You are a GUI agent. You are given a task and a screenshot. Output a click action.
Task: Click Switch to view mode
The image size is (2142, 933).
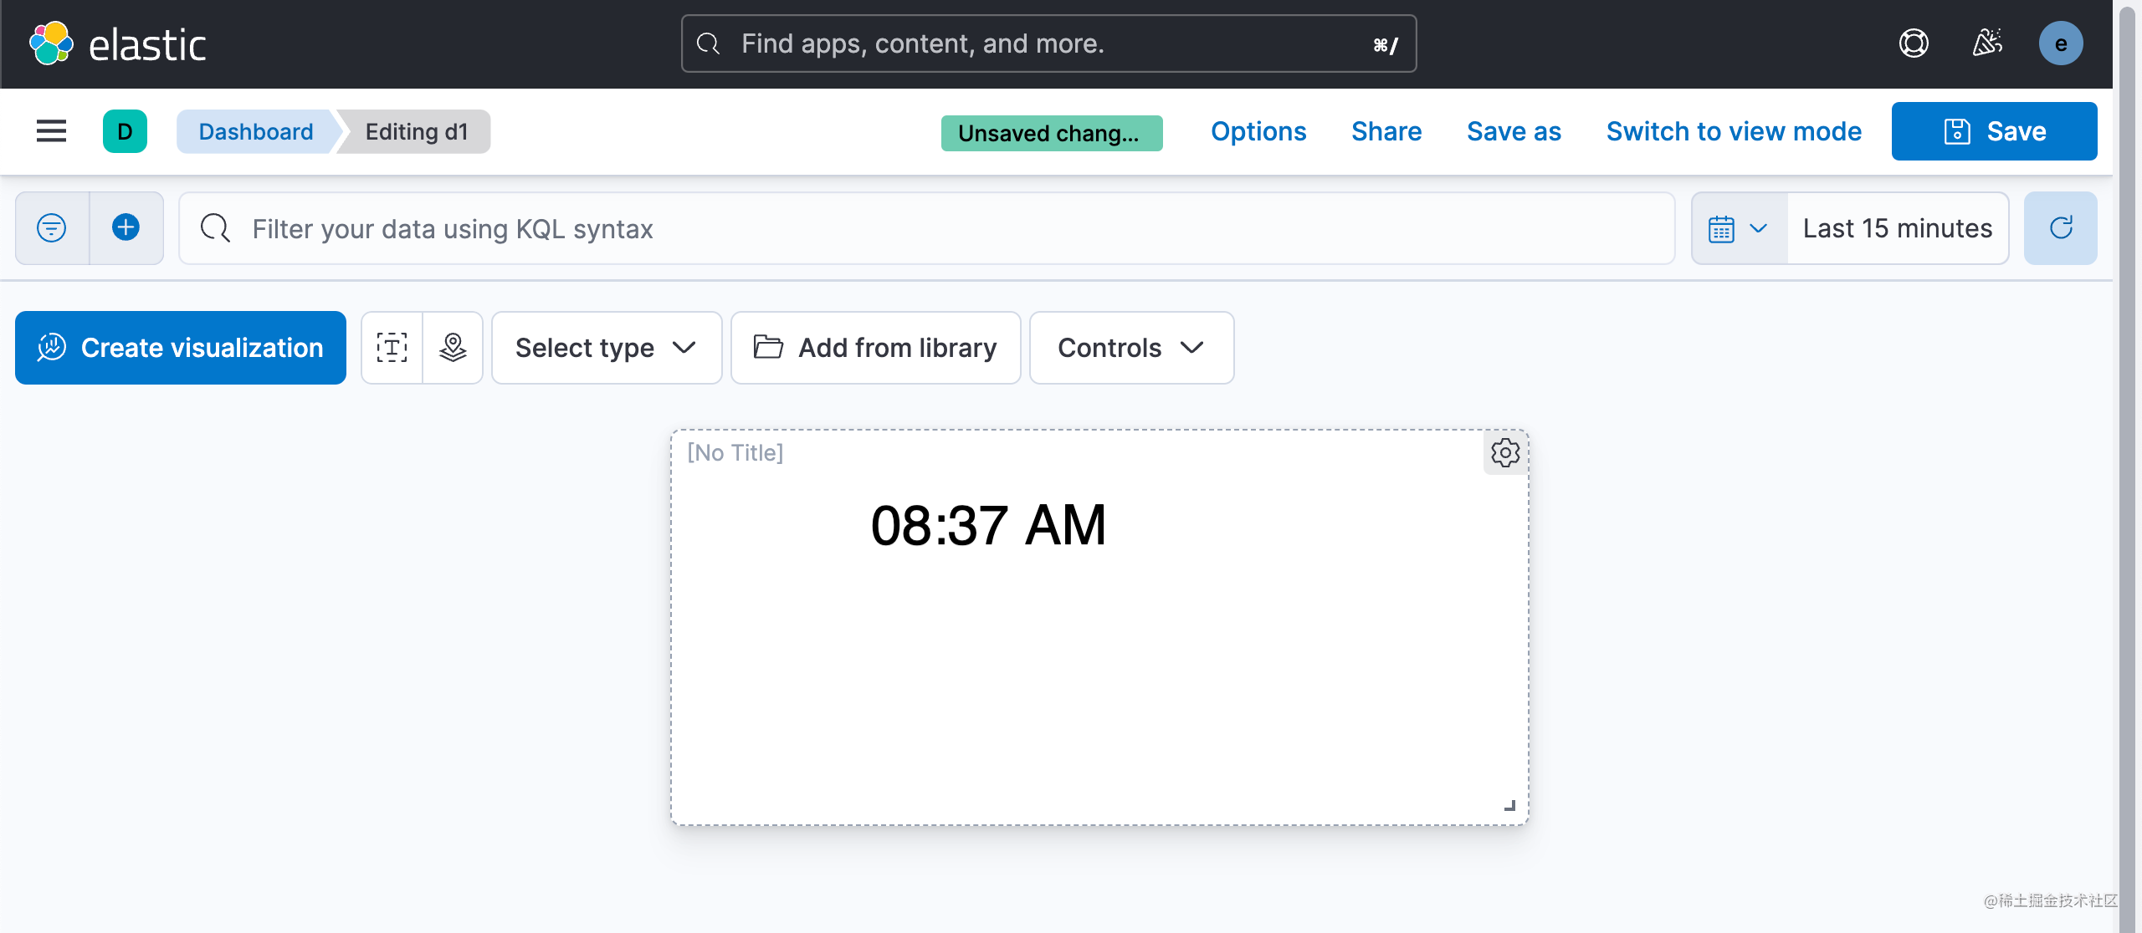[1734, 131]
